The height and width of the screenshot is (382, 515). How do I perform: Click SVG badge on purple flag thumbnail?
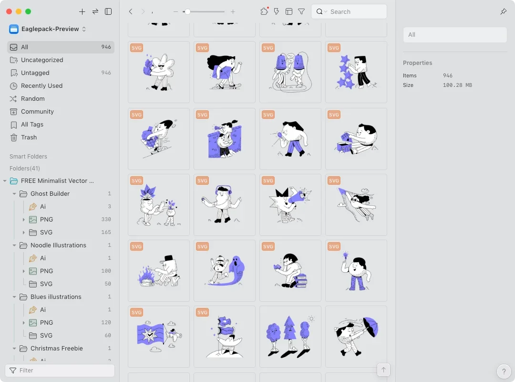(136, 312)
